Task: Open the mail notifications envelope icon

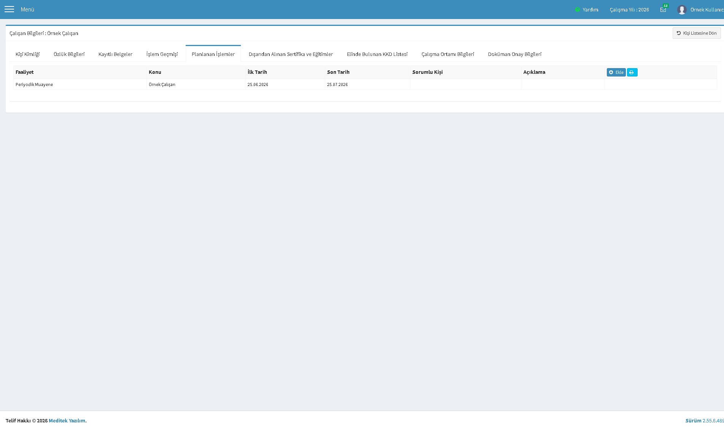Action: (x=663, y=10)
